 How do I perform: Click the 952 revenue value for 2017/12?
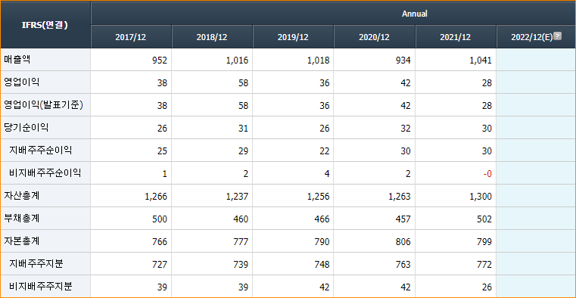click(160, 61)
